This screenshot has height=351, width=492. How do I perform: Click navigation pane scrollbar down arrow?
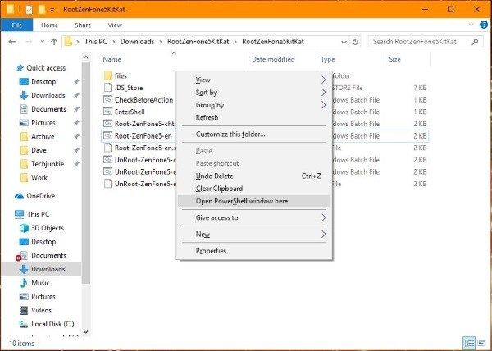point(85,332)
